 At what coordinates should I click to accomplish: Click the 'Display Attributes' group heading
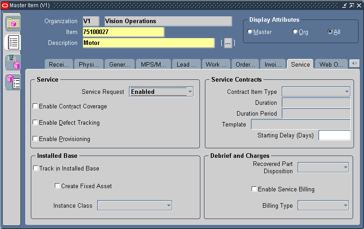[274, 20]
